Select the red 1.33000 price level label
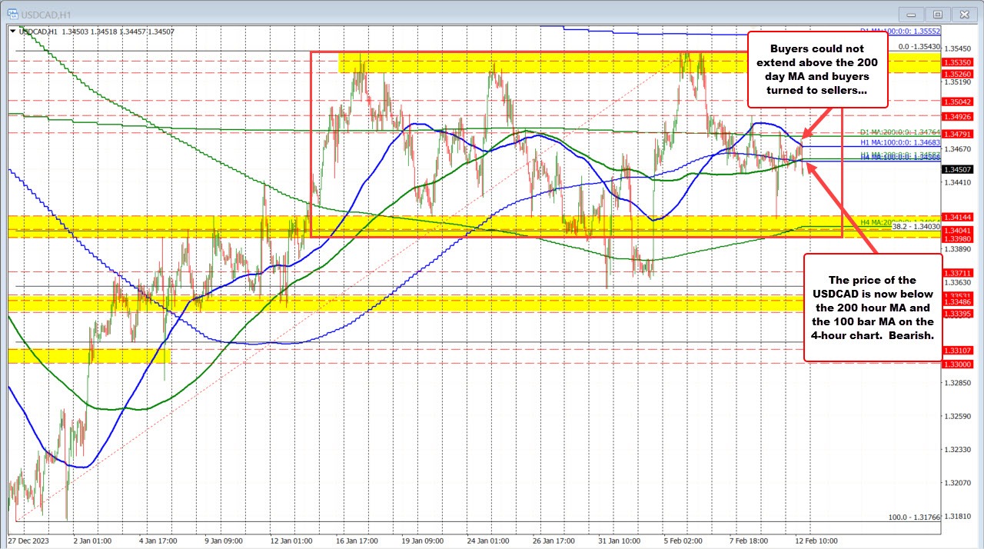The image size is (984, 549). [x=957, y=364]
